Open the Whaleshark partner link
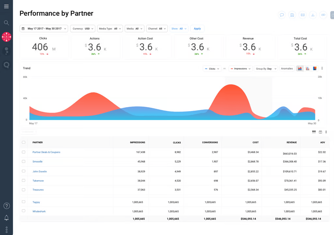This screenshot has height=235, width=334. [39, 211]
